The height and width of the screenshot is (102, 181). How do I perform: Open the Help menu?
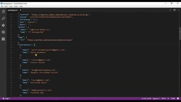(21, 6)
